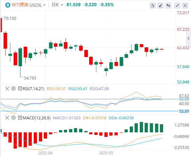Switch chart style with the candlestick icon
The width and height of the screenshot is (191, 157).
168,6
